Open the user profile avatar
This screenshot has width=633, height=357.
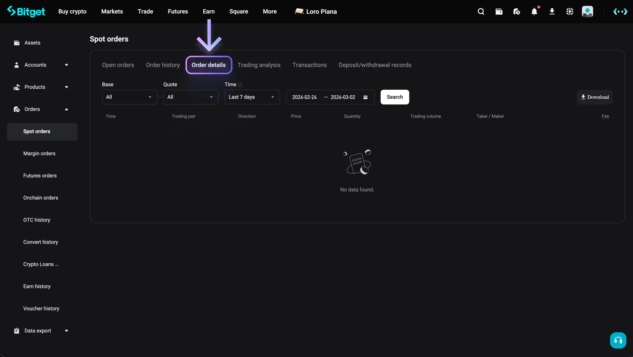click(x=587, y=12)
